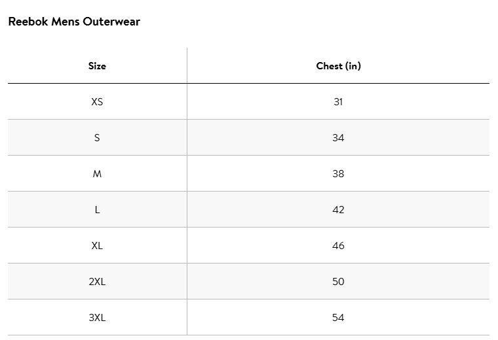Click chest measurement value 50
The height and width of the screenshot is (340, 498).
pyautogui.click(x=338, y=282)
